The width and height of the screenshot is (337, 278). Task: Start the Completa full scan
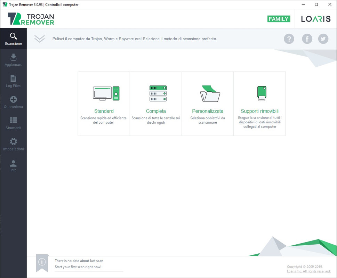pyautogui.click(x=156, y=104)
